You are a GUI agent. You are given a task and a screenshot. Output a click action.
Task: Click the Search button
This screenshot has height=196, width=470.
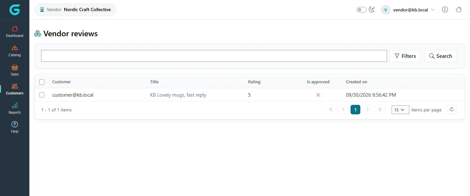[x=441, y=56]
